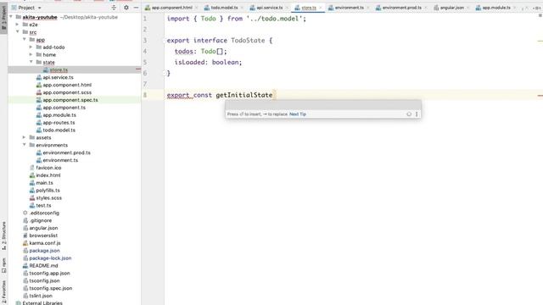
Task: Click Next Tip link in completion popup
Action: tap(298, 114)
